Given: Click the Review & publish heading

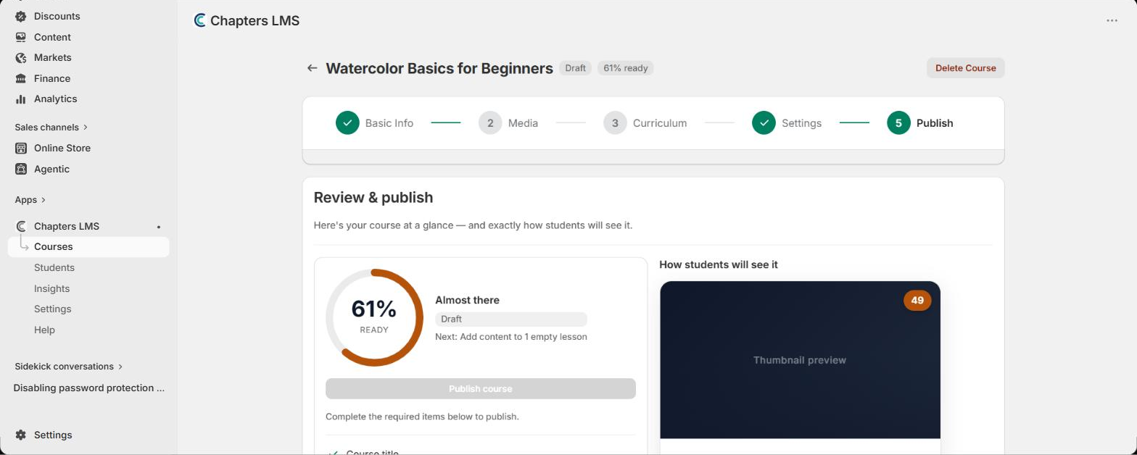Looking at the screenshot, I should (x=373, y=197).
